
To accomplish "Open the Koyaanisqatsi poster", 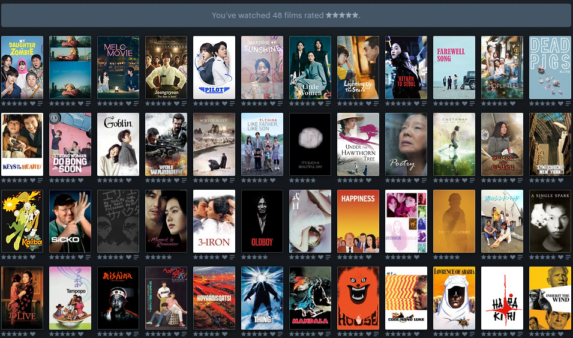I will coord(214,298).
